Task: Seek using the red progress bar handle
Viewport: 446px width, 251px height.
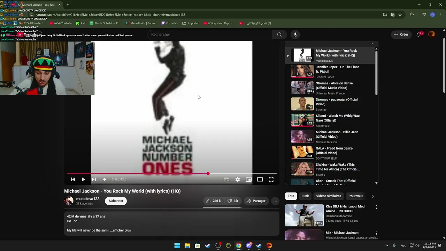Action: (208, 174)
